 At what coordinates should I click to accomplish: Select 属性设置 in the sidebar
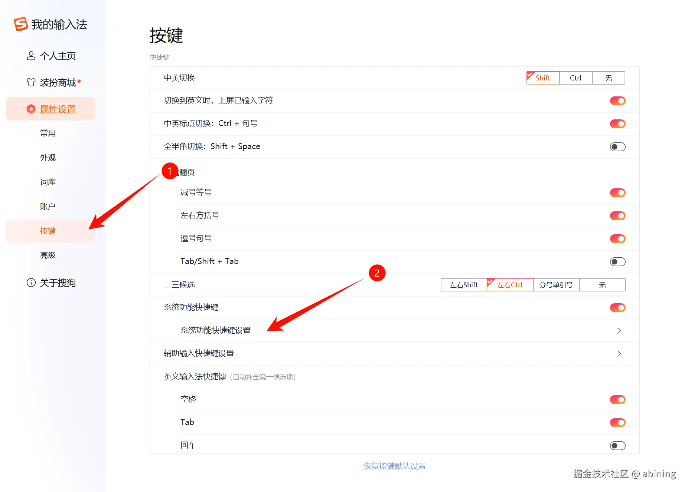pos(51,109)
